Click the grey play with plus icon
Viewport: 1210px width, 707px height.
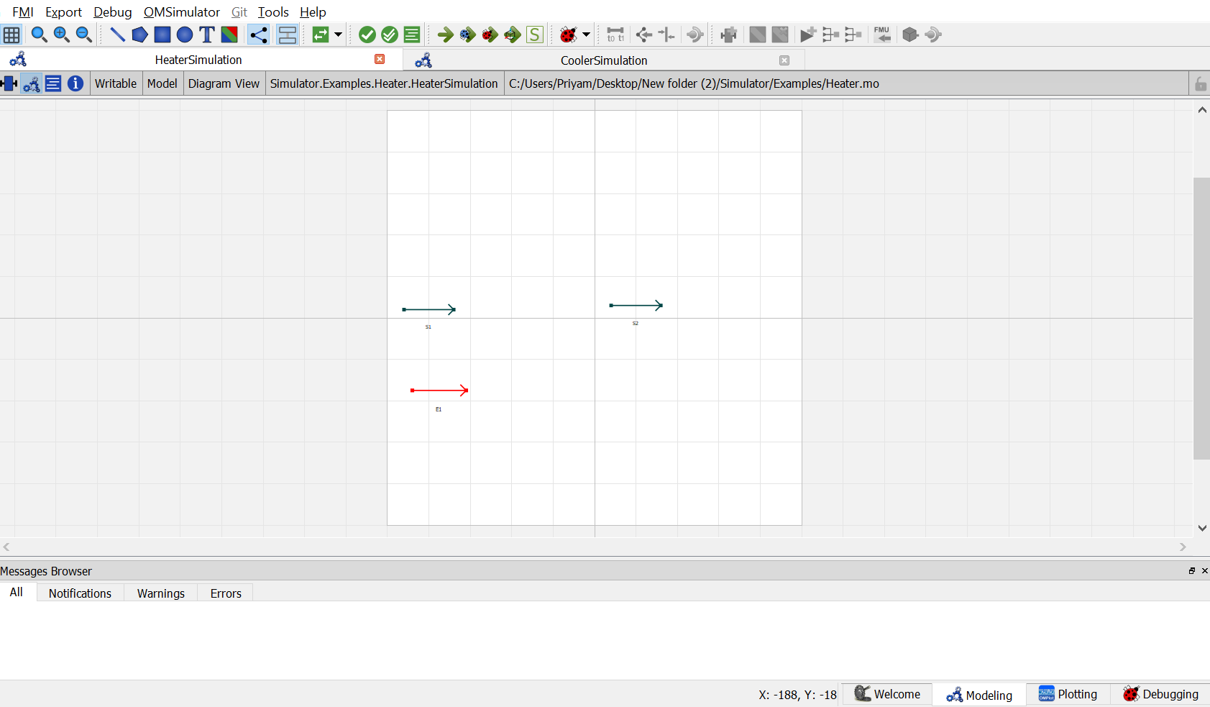coord(808,35)
